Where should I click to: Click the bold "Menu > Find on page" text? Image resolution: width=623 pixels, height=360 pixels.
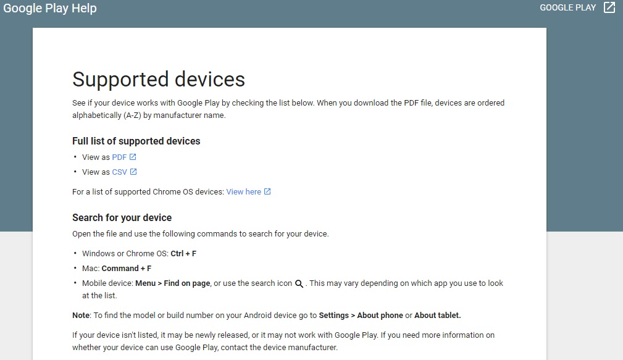[173, 283]
